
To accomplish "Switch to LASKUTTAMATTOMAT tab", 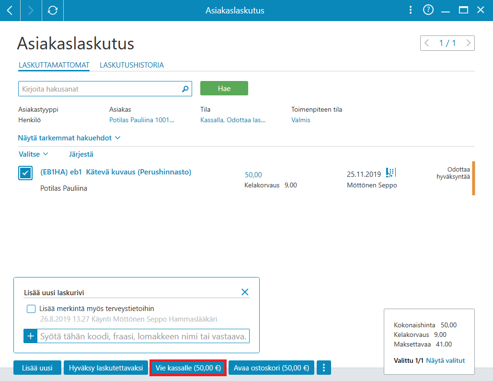I will click(54, 65).
